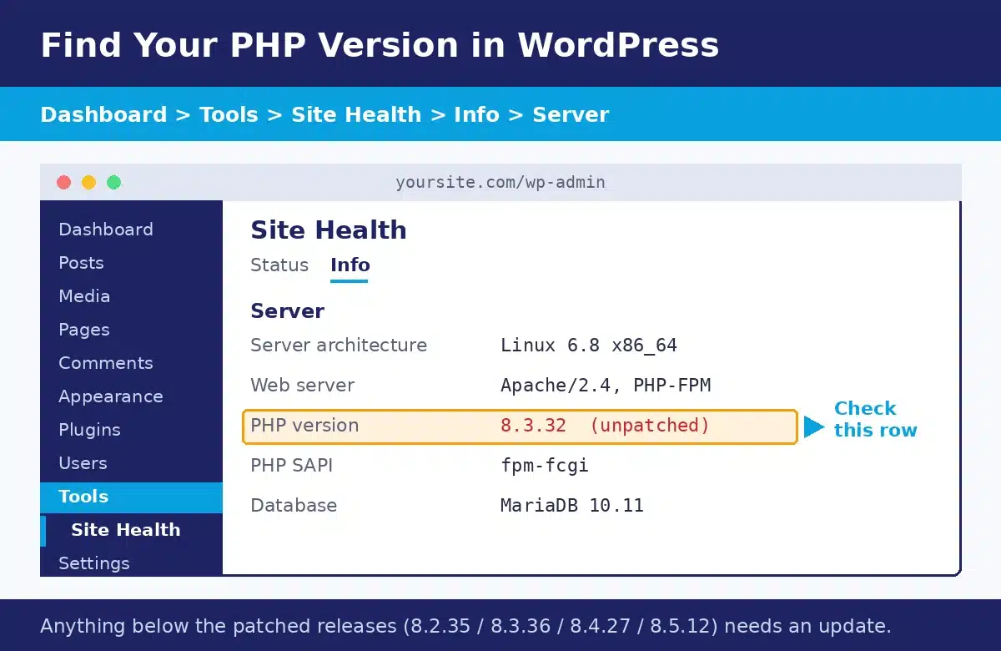Screen dimensions: 1001x651
Task: Open Users in the sidebar
Action: click(x=83, y=463)
